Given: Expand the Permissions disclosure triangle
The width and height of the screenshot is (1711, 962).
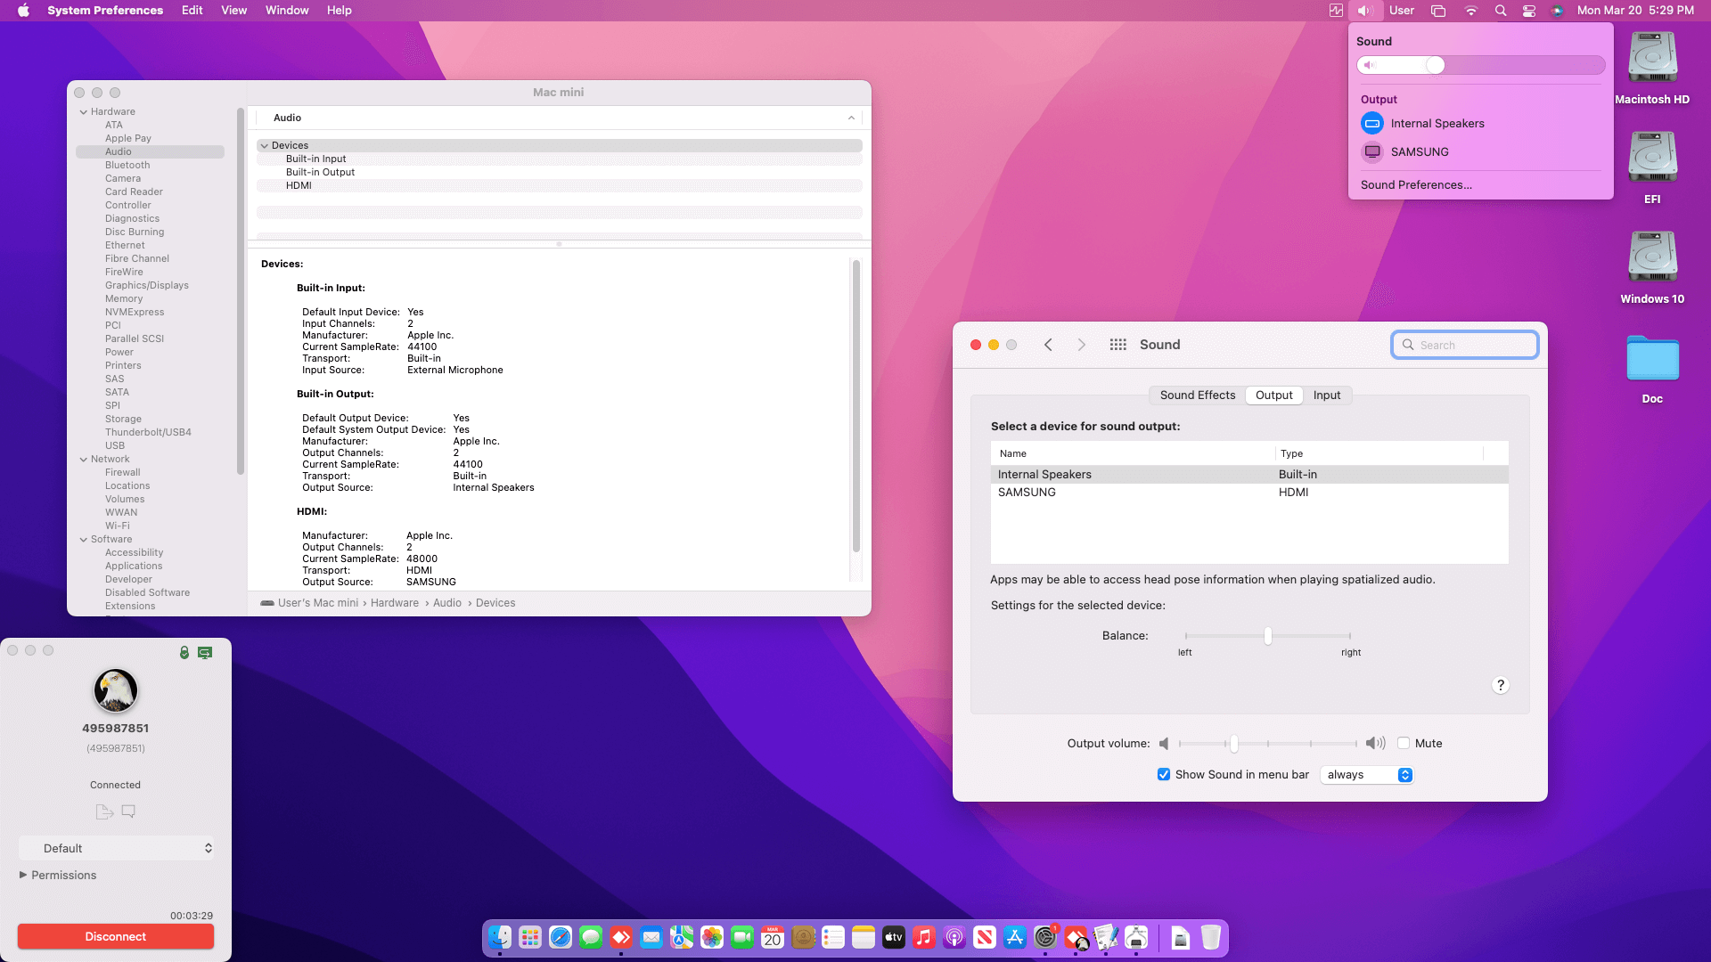Looking at the screenshot, I should [x=23, y=875].
